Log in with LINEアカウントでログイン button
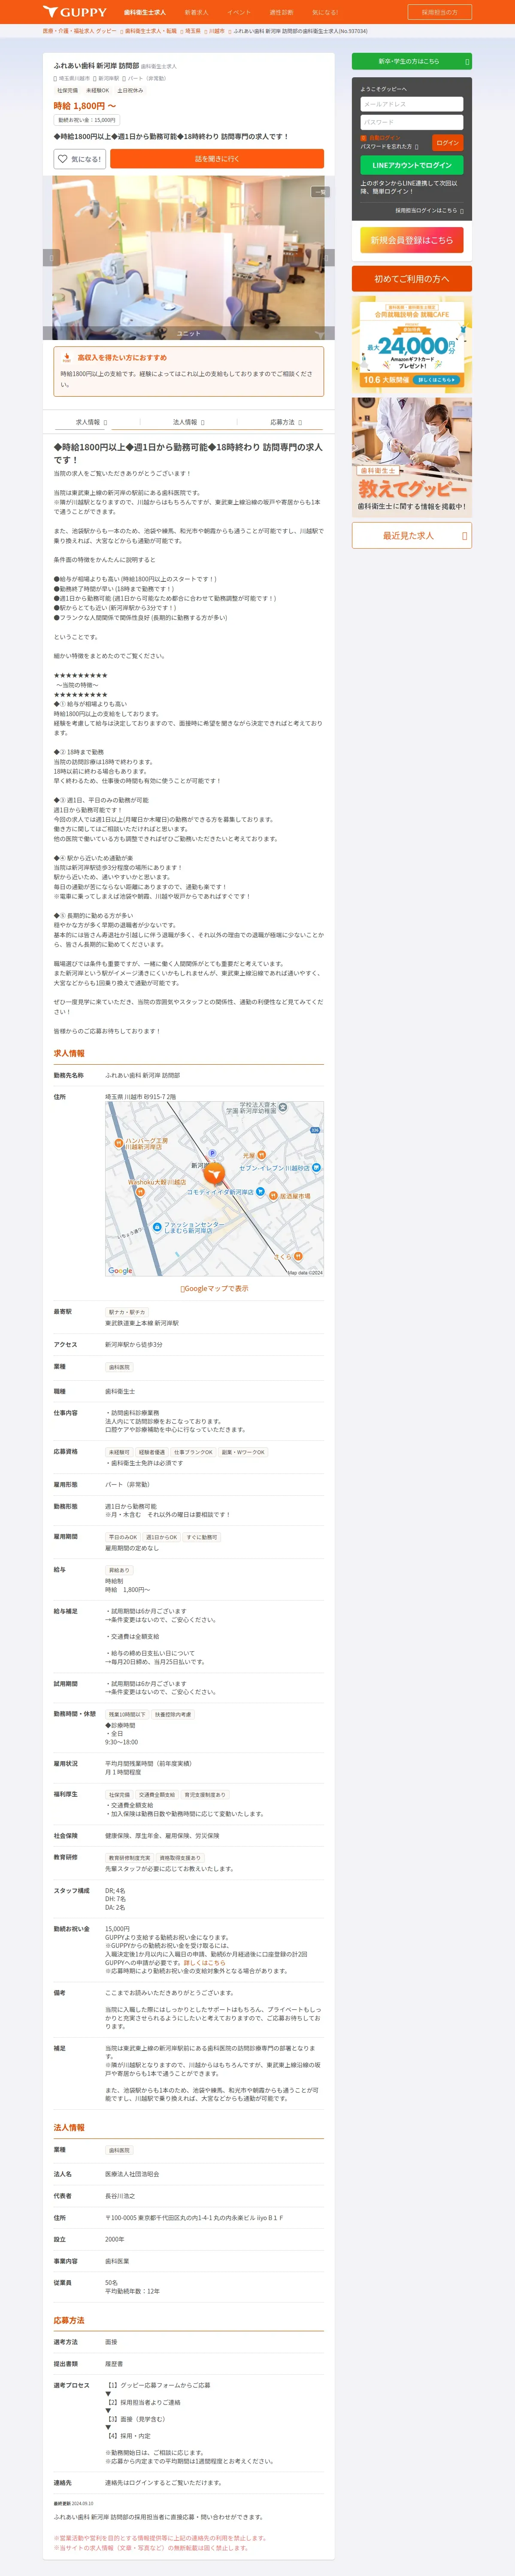Viewport: 515px width, 2576px height. coord(411,165)
